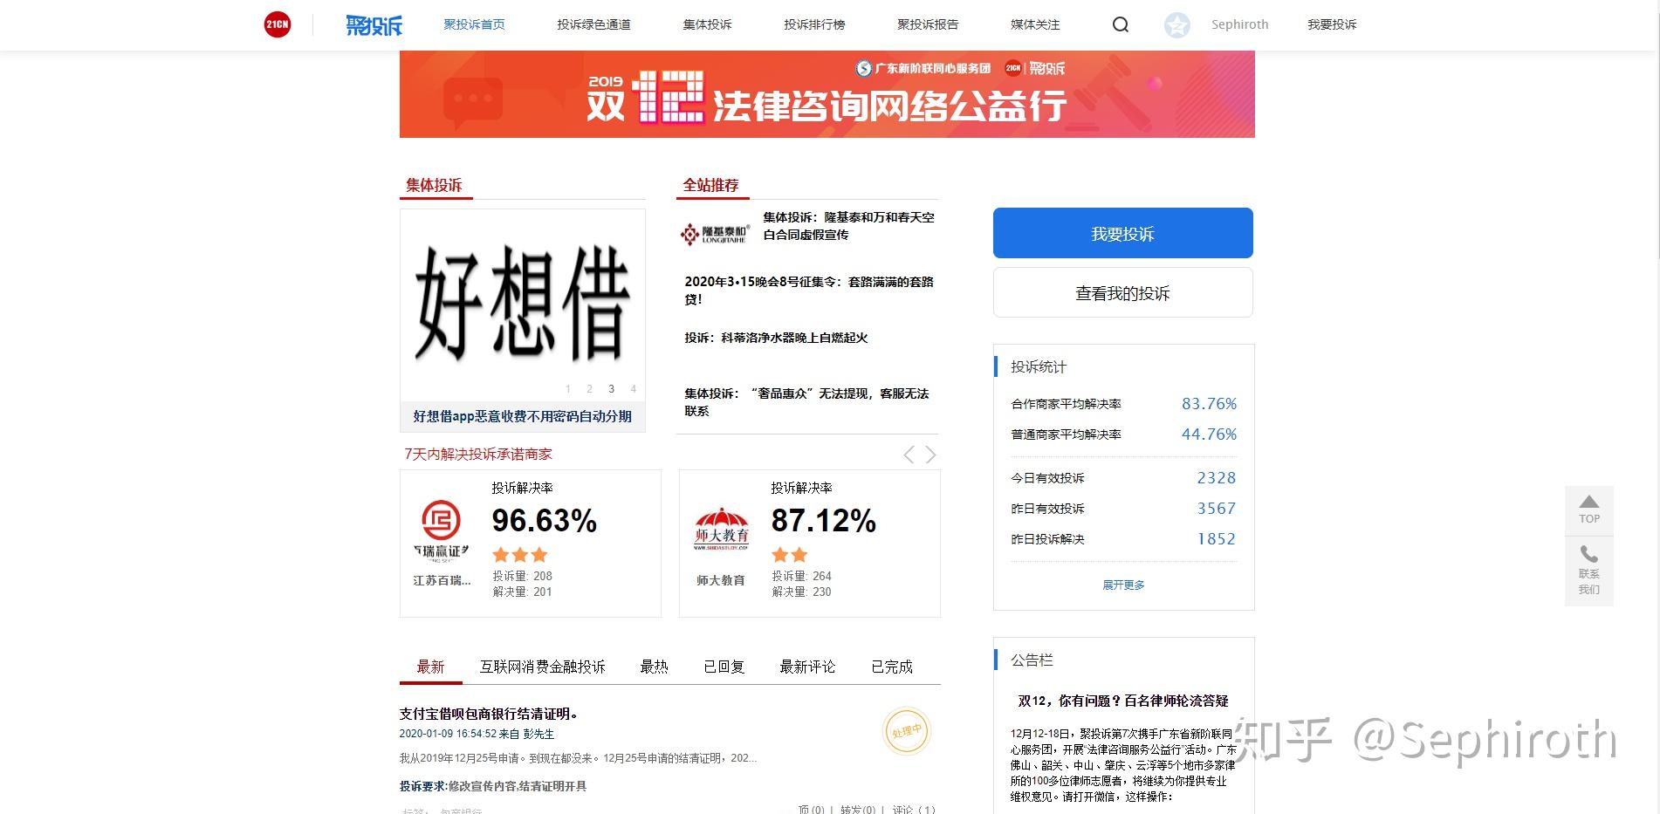
Task: Switch carousel to slide 2
Action: 589,389
